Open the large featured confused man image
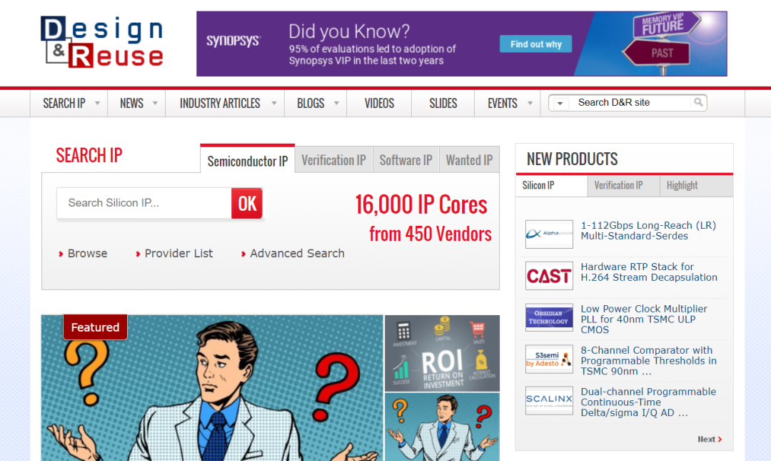Image resolution: width=771 pixels, height=461 pixels. pyautogui.click(x=212, y=388)
